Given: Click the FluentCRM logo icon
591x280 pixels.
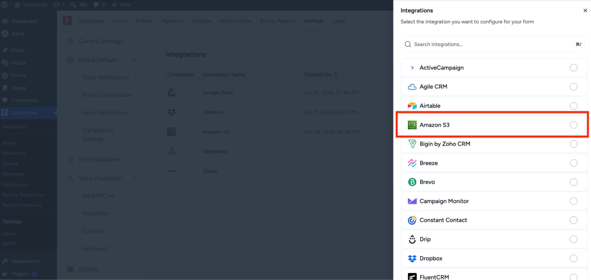Looking at the screenshot, I should 412,277.
